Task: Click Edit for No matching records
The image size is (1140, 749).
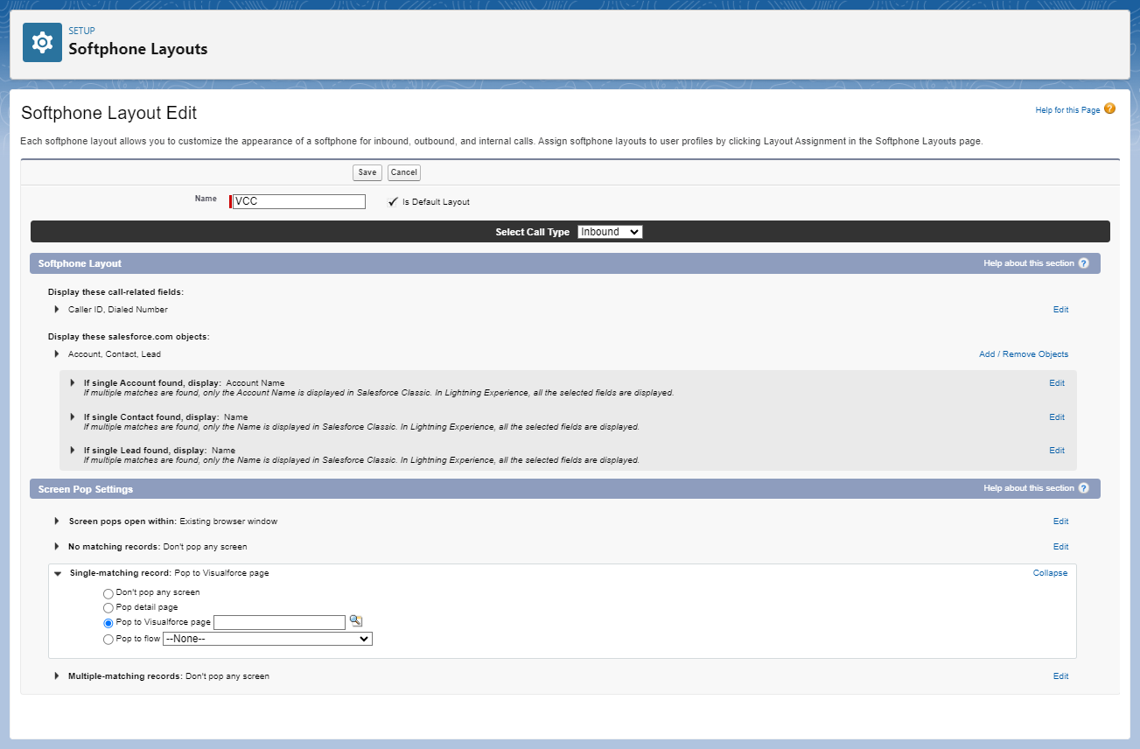Action: point(1060,547)
